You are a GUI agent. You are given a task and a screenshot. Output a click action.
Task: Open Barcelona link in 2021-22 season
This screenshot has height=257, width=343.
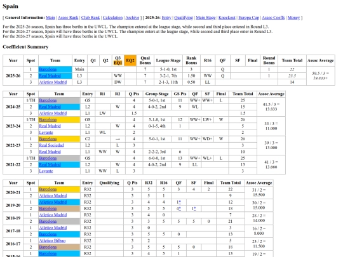point(48,158)
